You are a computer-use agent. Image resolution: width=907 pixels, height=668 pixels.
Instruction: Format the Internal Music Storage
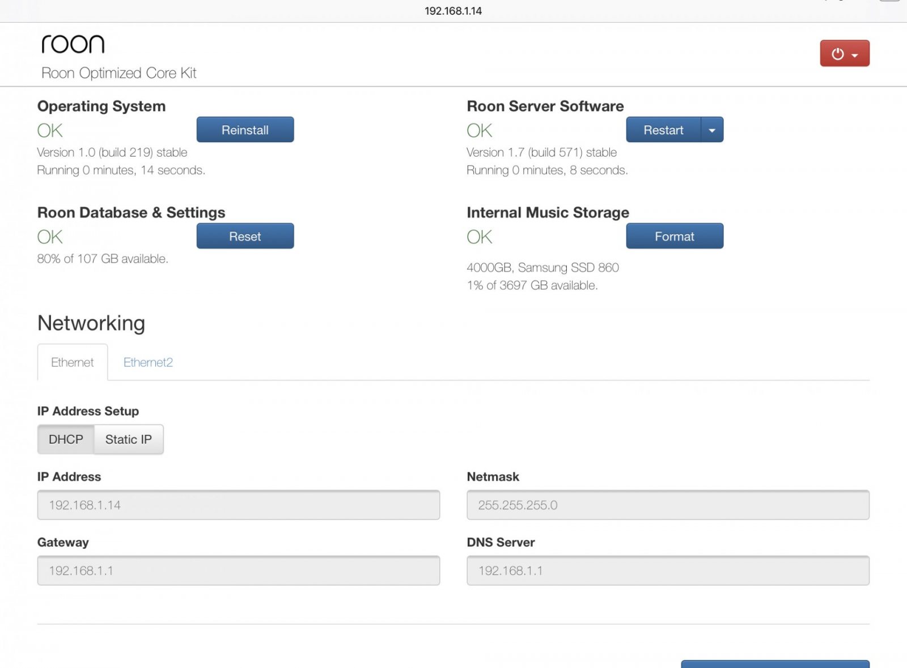click(x=675, y=236)
